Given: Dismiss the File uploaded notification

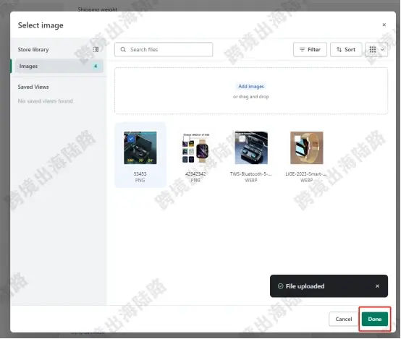Looking at the screenshot, I should click(x=377, y=286).
